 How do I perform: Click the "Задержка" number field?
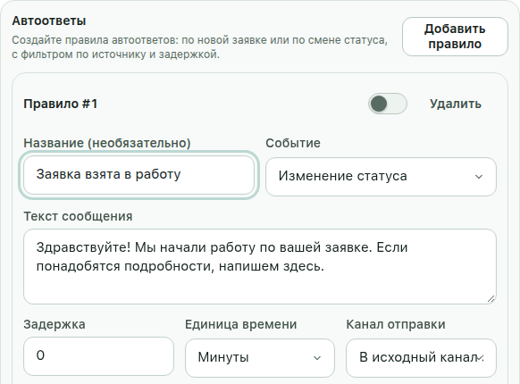[x=98, y=356]
